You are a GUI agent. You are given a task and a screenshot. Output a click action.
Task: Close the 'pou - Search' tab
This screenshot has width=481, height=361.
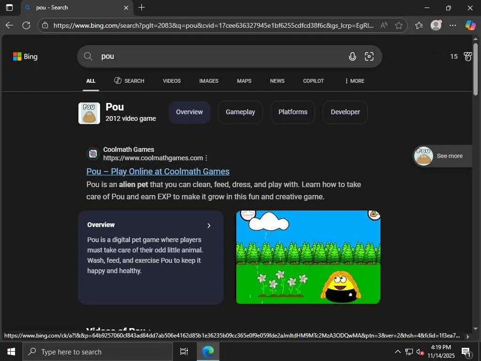click(126, 8)
